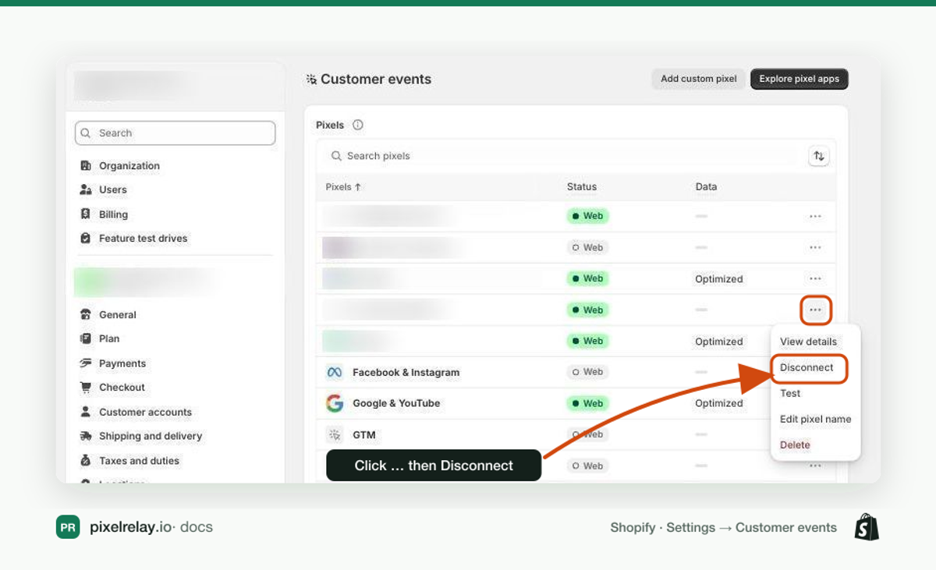Open General settings page
The image size is (936, 570).
coord(118,315)
